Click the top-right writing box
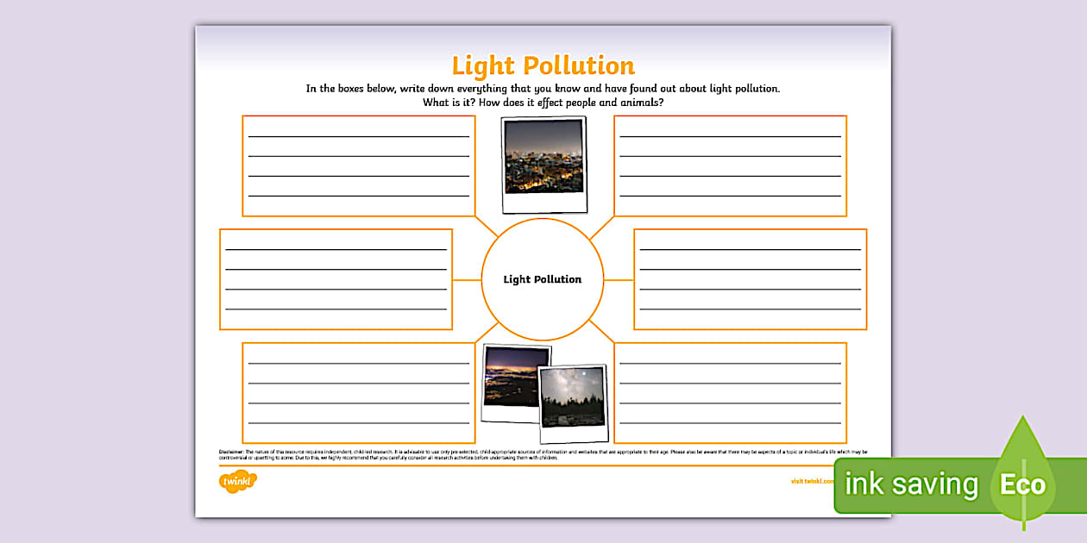 [730, 164]
